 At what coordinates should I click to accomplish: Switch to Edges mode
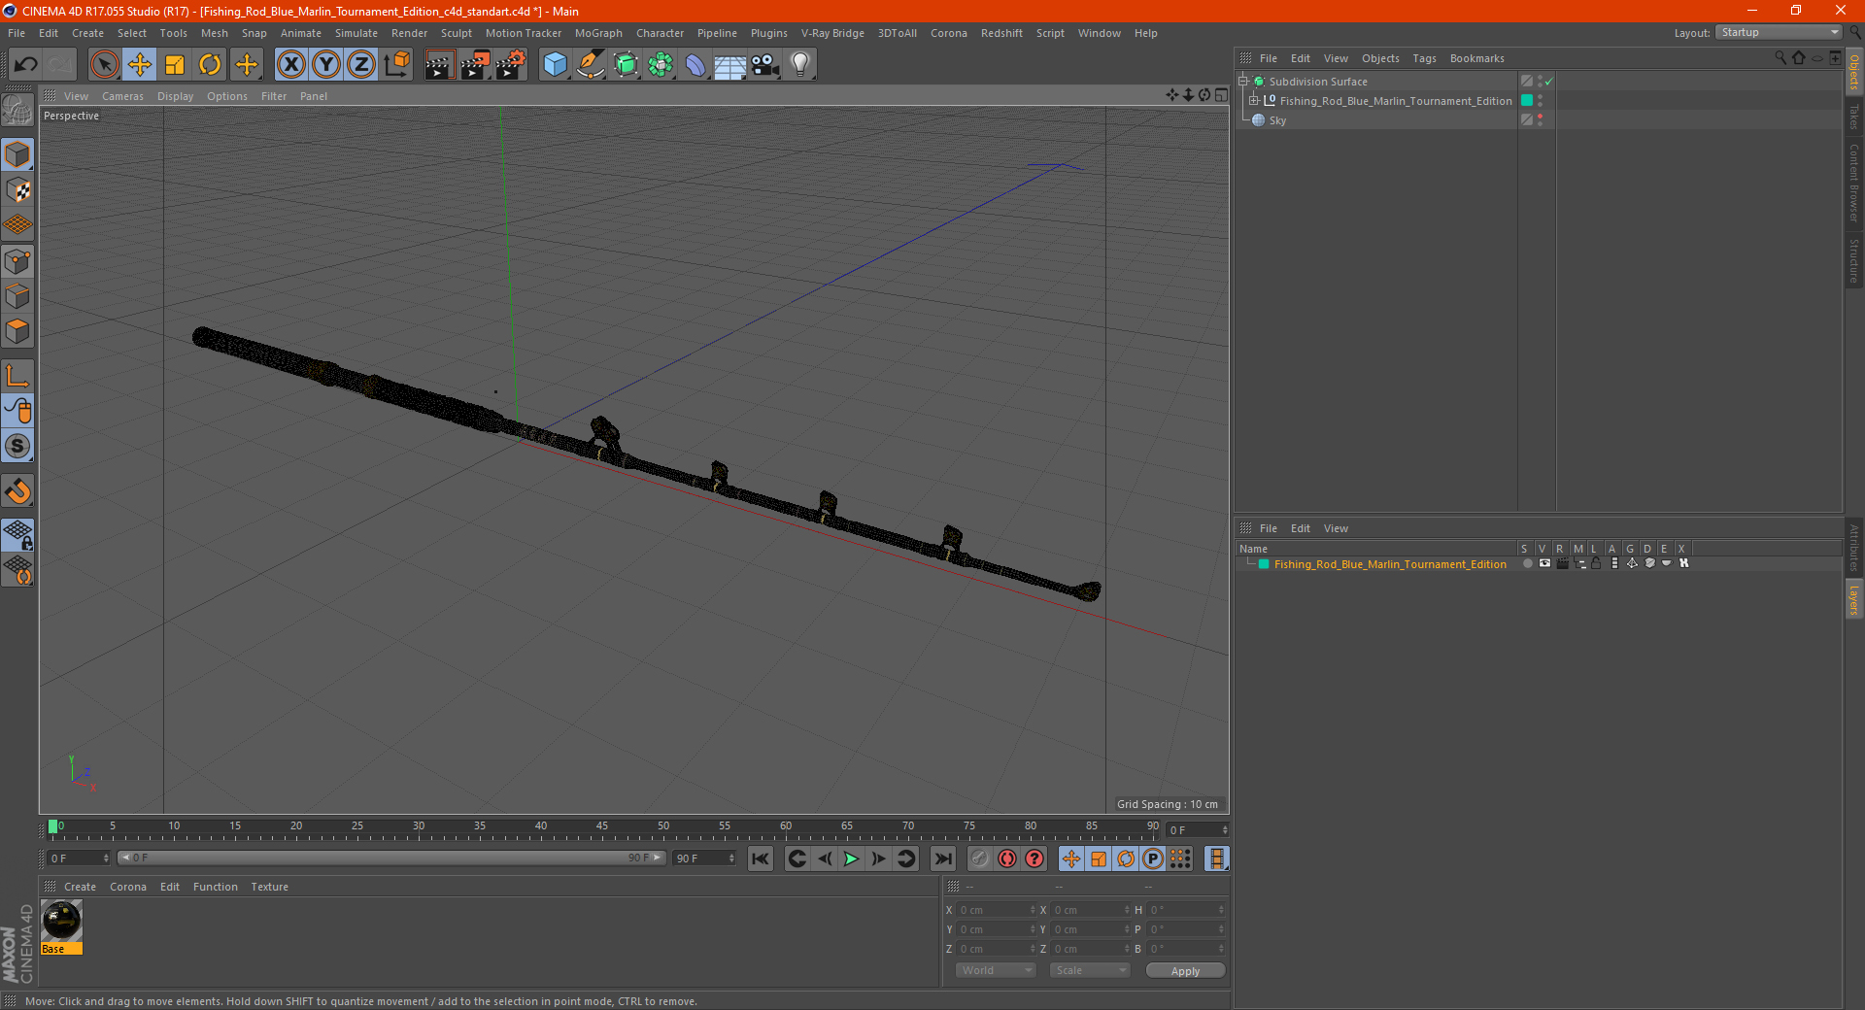17,296
